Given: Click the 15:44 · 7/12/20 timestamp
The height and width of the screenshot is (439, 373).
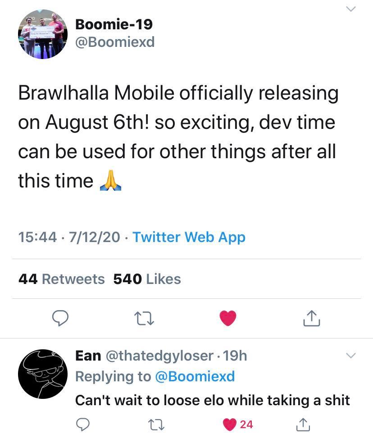Looking at the screenshot, I should [x=69, y=237].
